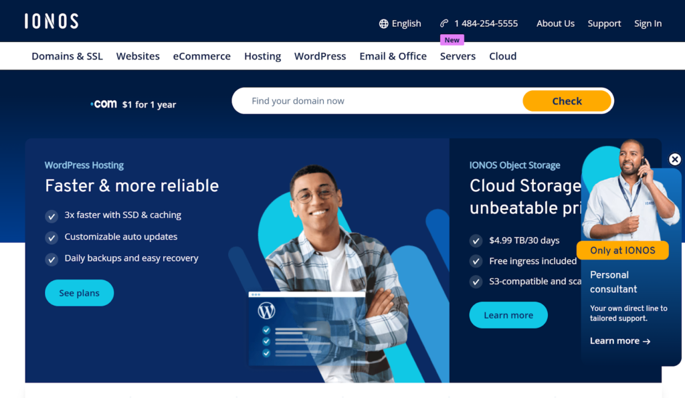Click the phone handset icon
The width and height of the screenshot is (685, 398).
444,23
